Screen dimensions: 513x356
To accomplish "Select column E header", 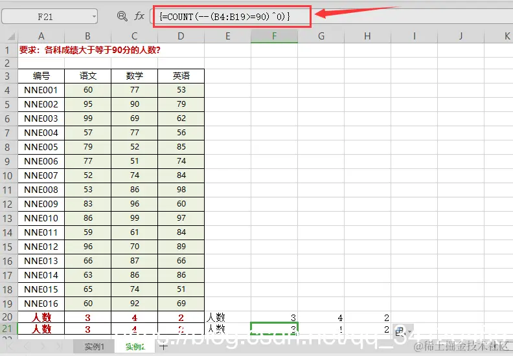I will click(228, 36).
